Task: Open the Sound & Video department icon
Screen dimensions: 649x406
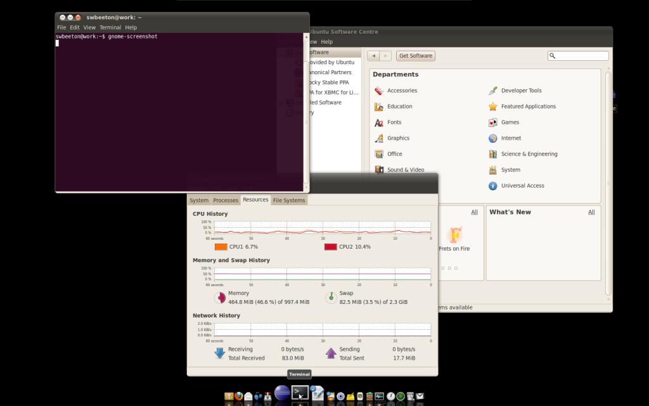Action: click(379, 169)
